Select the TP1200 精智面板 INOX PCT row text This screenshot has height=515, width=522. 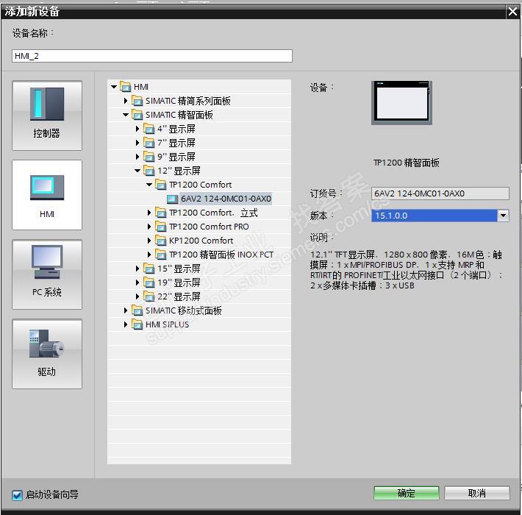click(221, 255)
